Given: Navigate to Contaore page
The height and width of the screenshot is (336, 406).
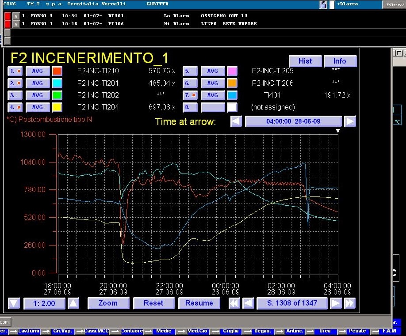Looking at the screenshot, I should click(x=132, y=331).
